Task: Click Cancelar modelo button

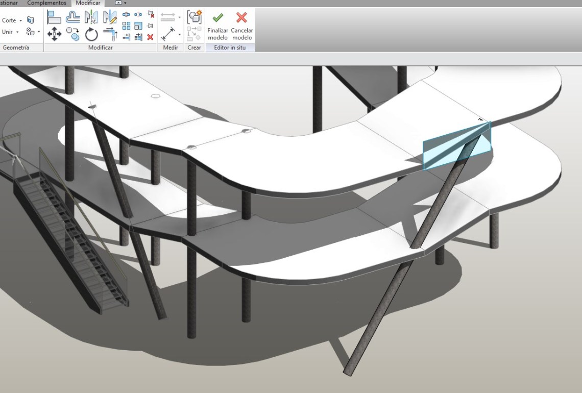Action: pos(241,26)
